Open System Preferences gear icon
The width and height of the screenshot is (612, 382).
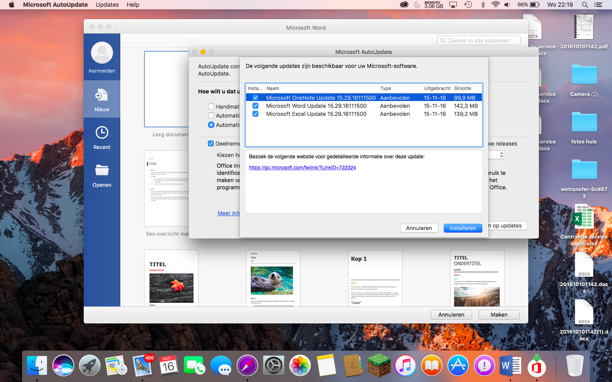(274, 365)
